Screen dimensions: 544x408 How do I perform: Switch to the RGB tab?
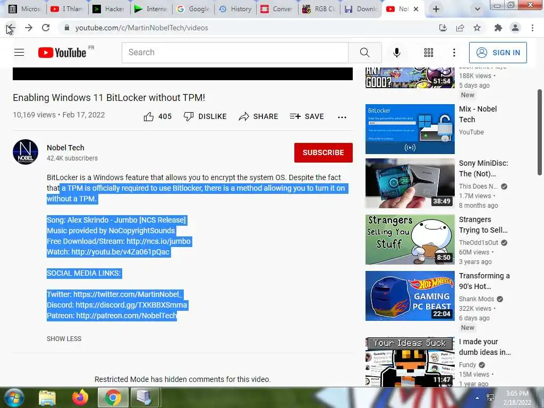click(x=319, y=9)
